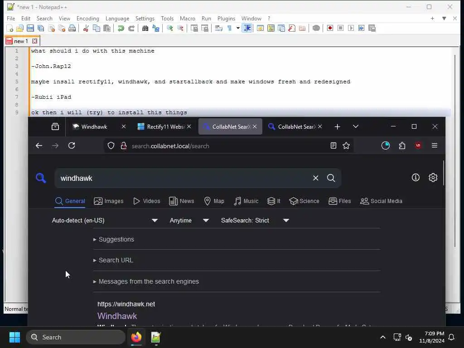Open the Language menu
The width and height of the screenshot is (464, 348).
117,18
